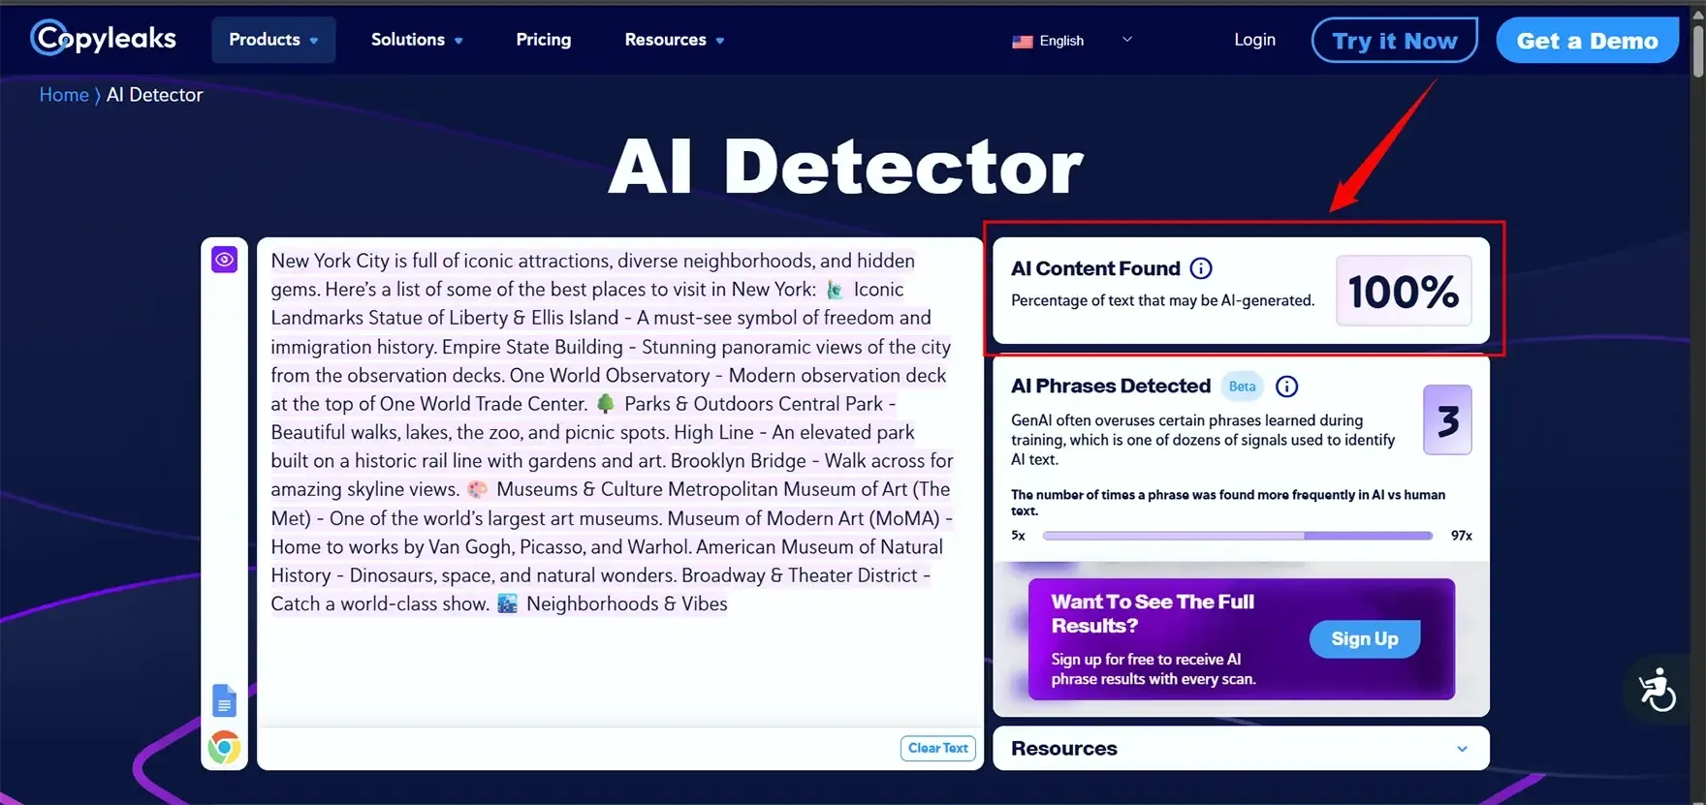Click the Login link
The image size is (1706, 805).
point(1254,40)
